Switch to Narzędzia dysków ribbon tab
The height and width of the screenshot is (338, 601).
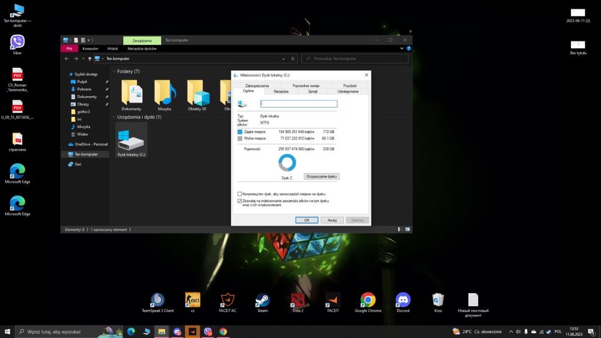pos(142,49)
